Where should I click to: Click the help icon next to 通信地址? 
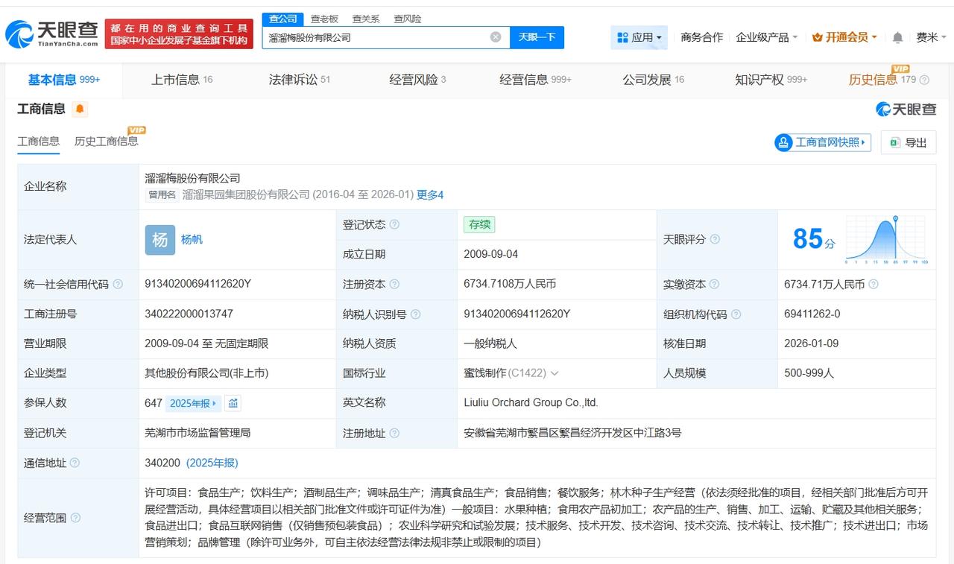[x=75, y=463]
